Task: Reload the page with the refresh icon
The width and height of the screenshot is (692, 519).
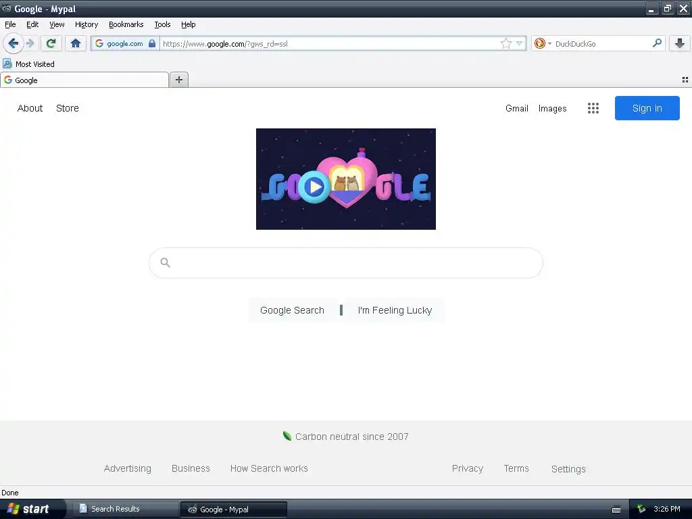Action: point(51,43)
